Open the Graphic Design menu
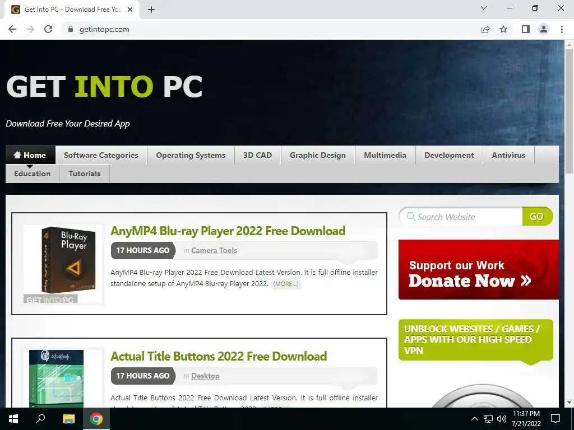574x430 pixels. click(318, 155)
